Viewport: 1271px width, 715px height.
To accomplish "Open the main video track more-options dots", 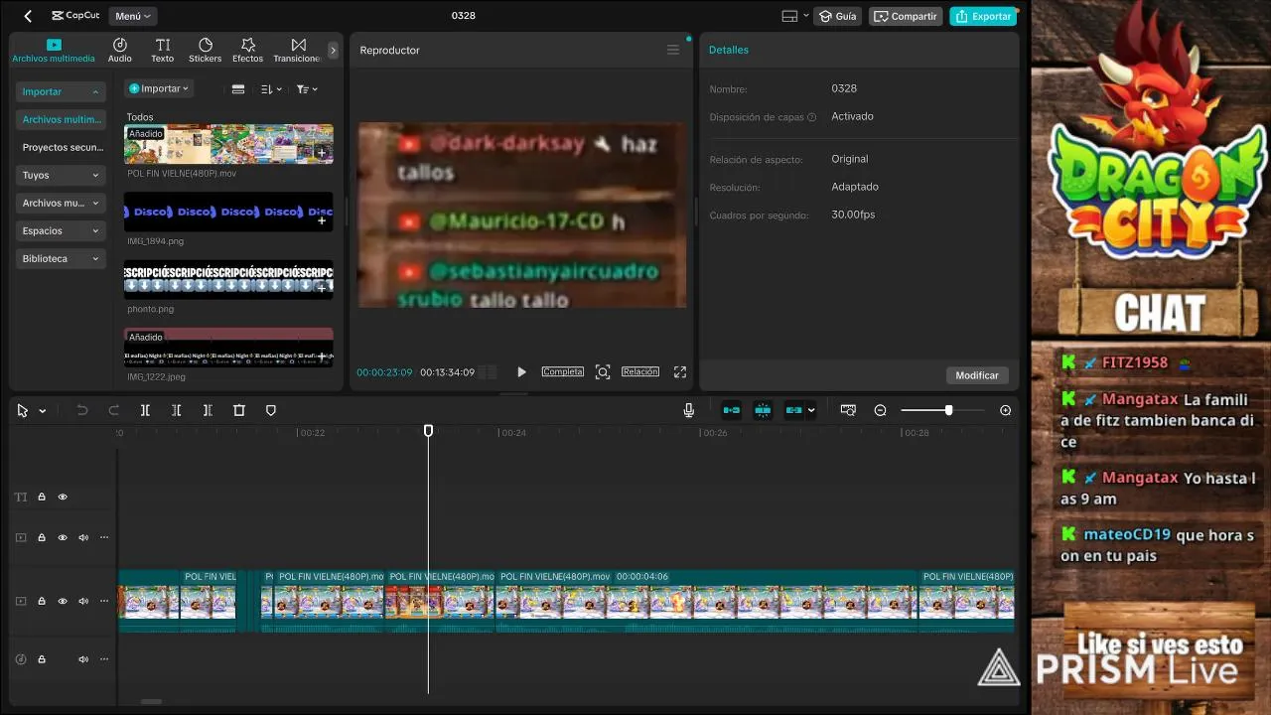I will [x=104, y=601].
